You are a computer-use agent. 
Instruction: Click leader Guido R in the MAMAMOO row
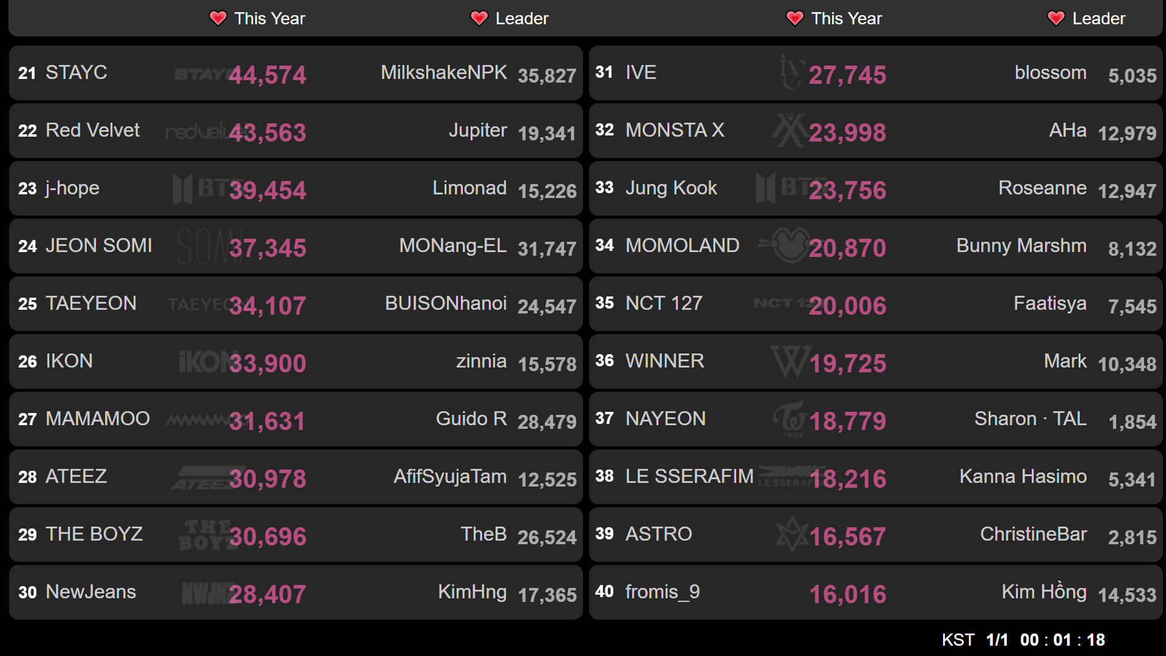point(471,419)
